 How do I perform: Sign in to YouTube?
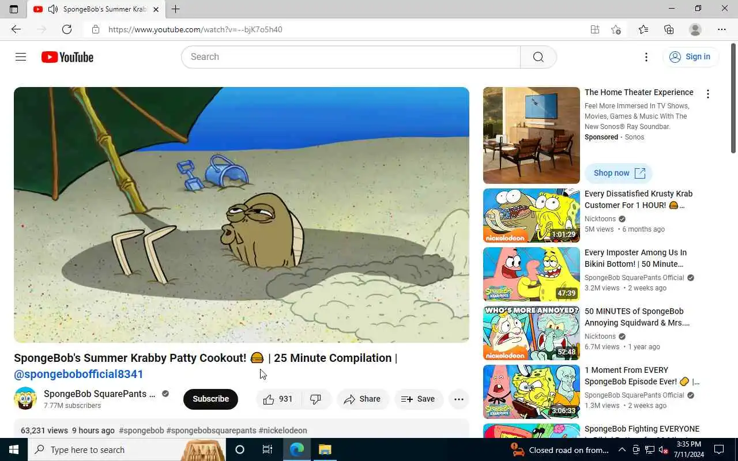pyautogui.click(x=690, y=56)
